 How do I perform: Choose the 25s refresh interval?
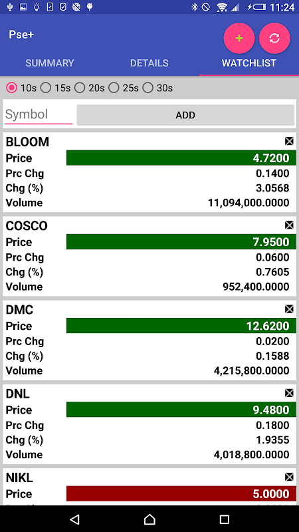click(x=124, y=88)
